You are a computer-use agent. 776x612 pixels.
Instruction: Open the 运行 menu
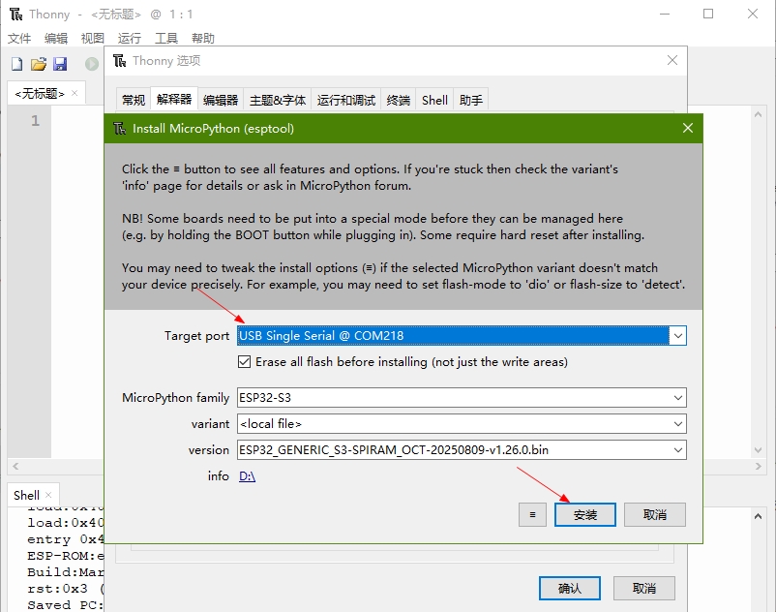tap(130, 38)
